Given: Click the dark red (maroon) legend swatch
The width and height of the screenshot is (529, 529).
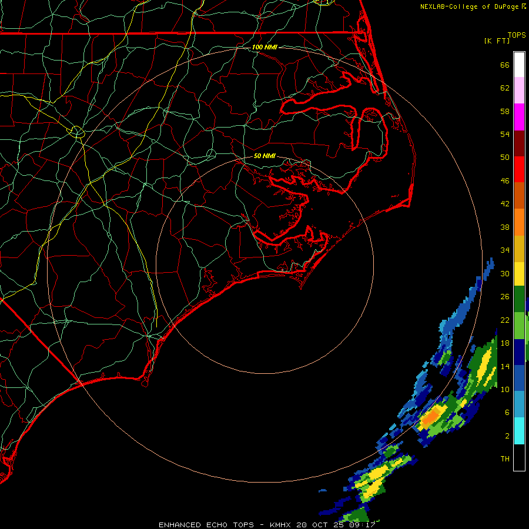Looking at the screenshot, I should [x=519, y=143].
